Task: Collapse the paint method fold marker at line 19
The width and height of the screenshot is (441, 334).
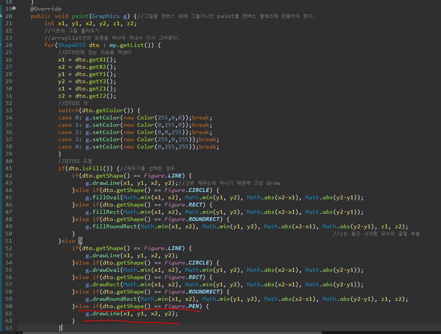Action: pyautogui.click(x=14, y=8)
